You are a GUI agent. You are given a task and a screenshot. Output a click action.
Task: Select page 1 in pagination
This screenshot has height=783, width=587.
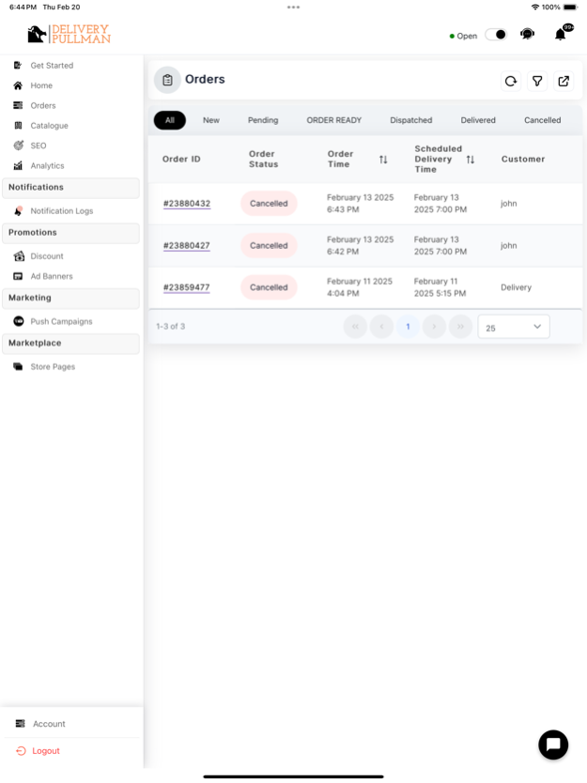408,327
